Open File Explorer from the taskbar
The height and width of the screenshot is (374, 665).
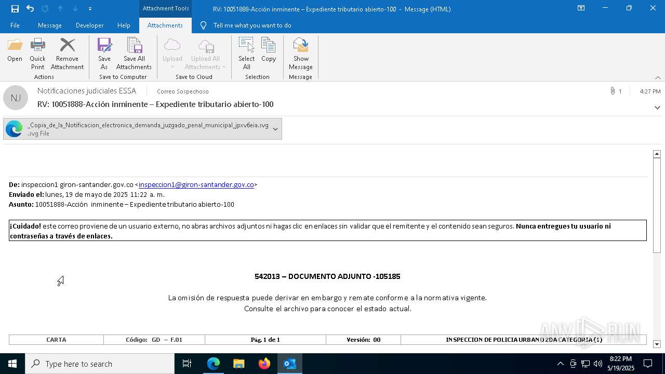pyautogui.click(x=238, y=364)
